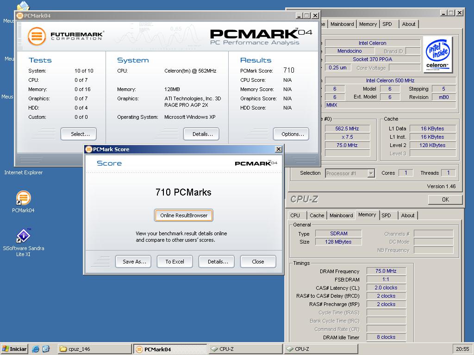Open the PCMark04 desktop shortcut icon
The image size is (474, 355).
tap(23, 198)
